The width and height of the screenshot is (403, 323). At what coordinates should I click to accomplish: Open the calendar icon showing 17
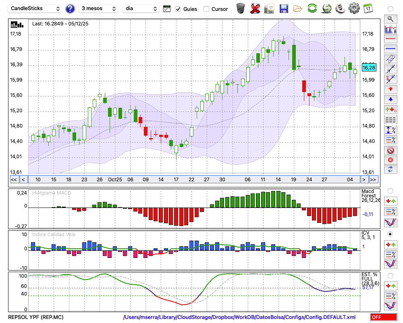[368, 8]
